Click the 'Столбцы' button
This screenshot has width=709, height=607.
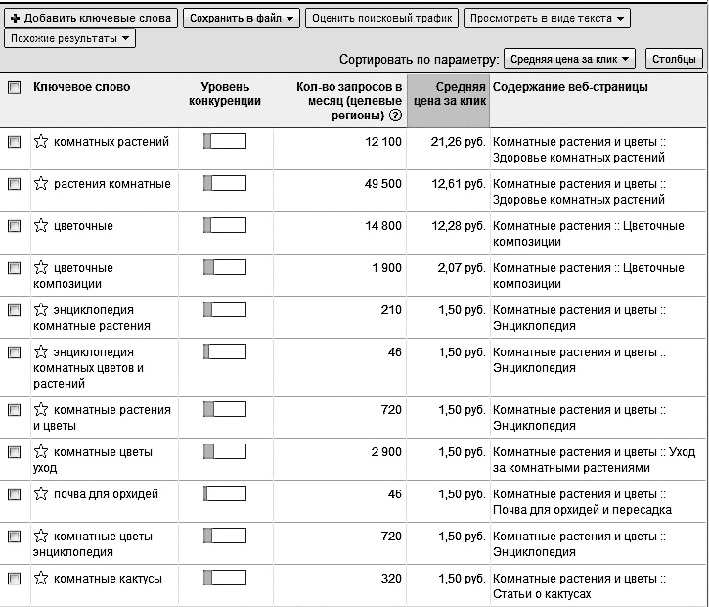pos(674,59)
